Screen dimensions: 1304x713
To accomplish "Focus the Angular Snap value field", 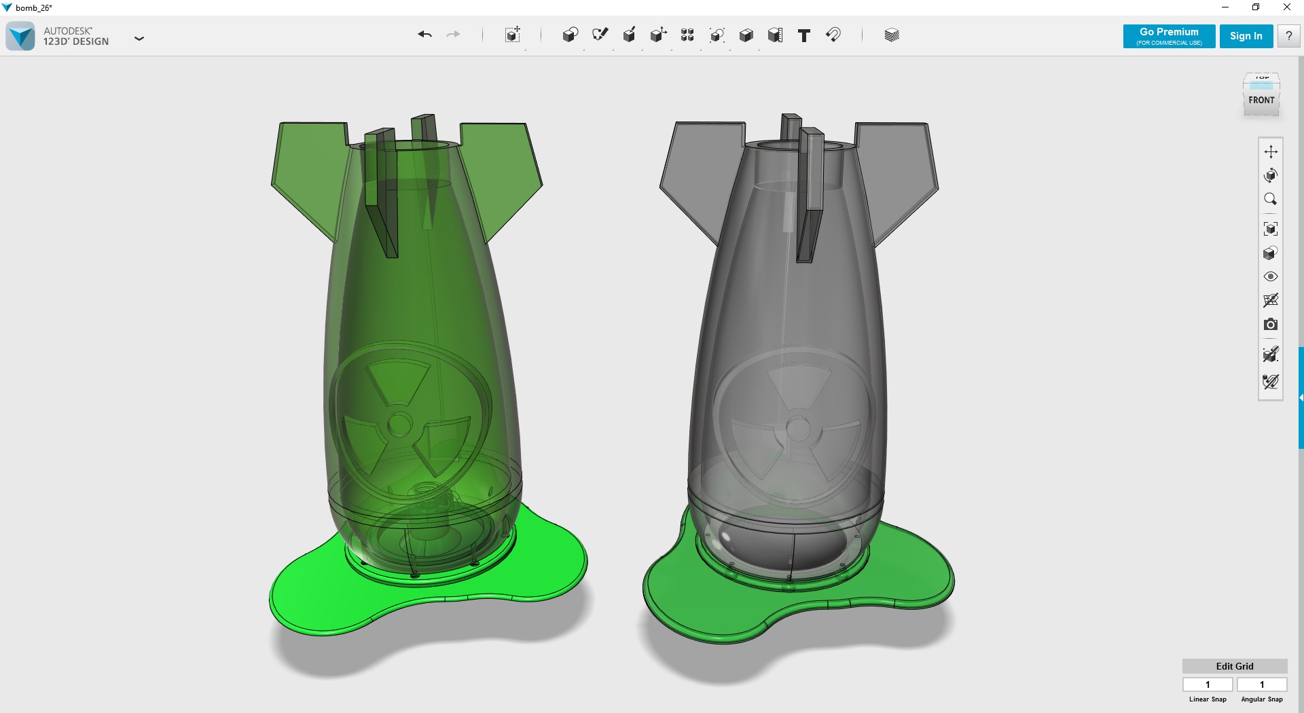I will coord(1262,684).
